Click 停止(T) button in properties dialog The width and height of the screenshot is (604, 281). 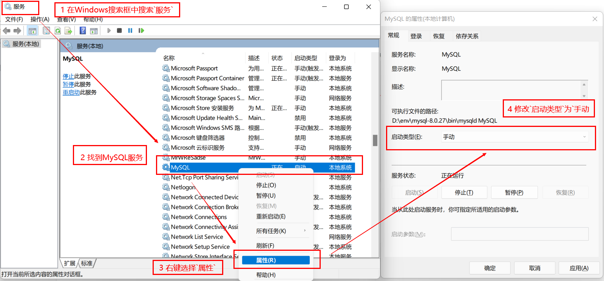(x=464, y=193)
